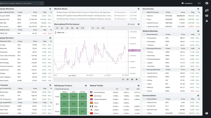The width and height of the screenshot is (211, 118).
Task: Select the 3Y chart range tab
Action: [93, 28]
